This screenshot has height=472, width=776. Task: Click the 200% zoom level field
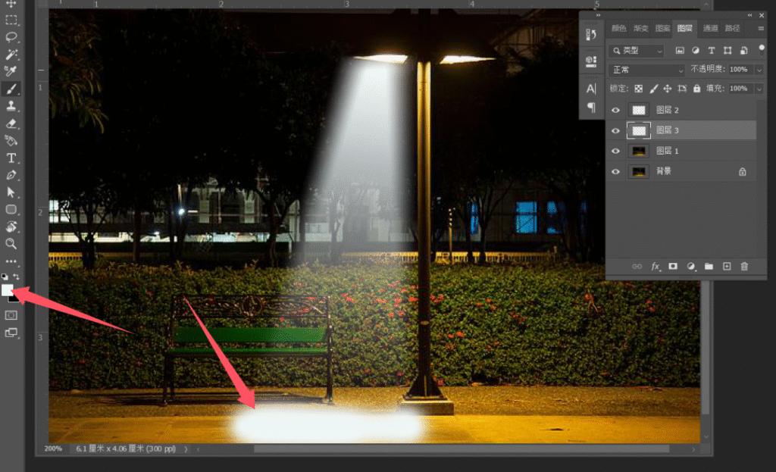click(54, 449)
